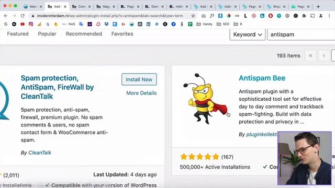Open the Chrome three-dot menu
Viewport: 335px width, 188px height.
point(329,16)
